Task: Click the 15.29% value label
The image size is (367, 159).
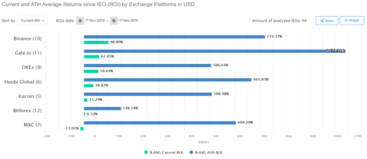Action: 96,99
